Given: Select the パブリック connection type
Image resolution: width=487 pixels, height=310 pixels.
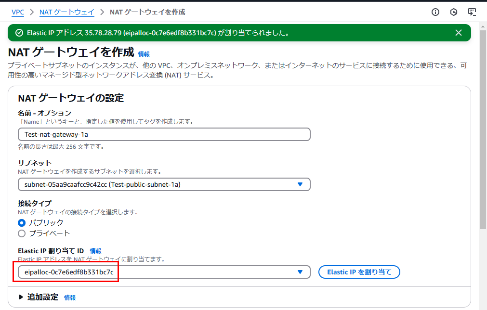Looking at the screenshot, I should point(22,223).
